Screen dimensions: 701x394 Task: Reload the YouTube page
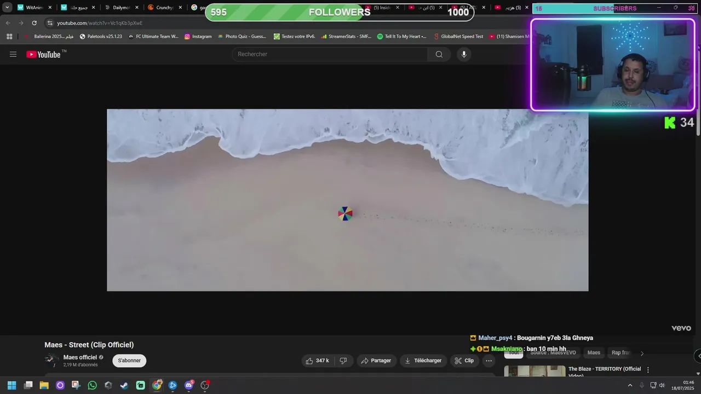point(34,23)
